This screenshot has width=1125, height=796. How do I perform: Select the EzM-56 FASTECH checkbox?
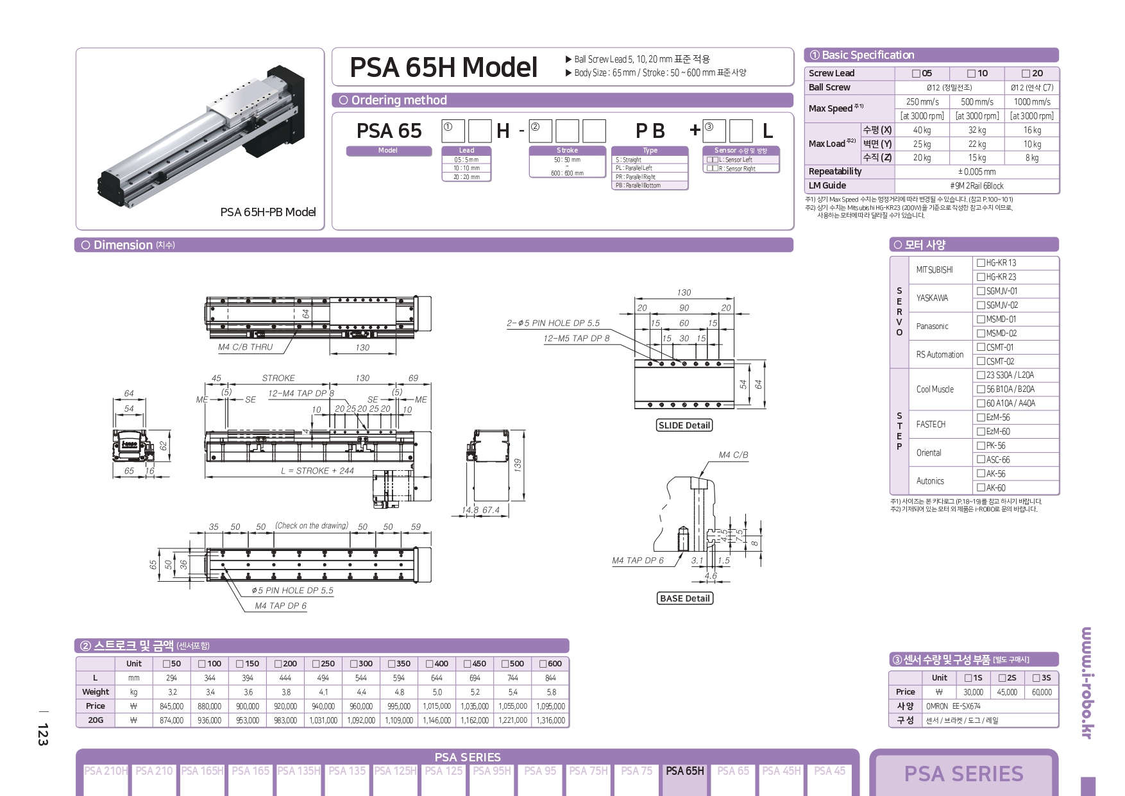pyautogui.click(x=981, y=417)
